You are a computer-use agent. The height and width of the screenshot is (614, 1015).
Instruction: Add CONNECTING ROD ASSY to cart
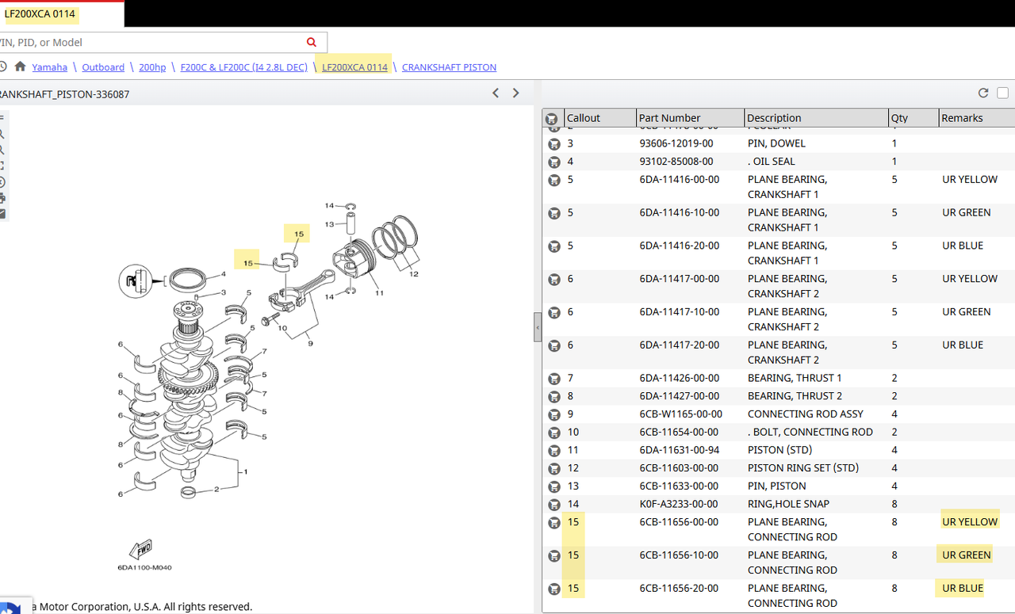pos(553,414)
